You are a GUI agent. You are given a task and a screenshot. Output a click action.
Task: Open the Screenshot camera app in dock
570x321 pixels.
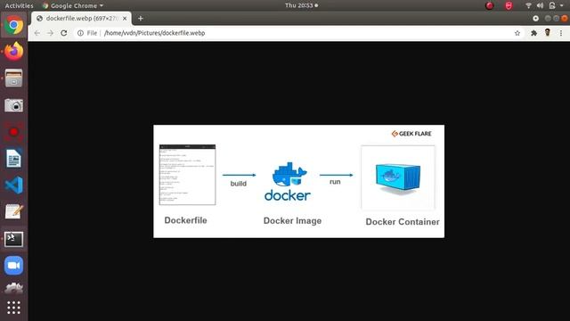point(14,105)
